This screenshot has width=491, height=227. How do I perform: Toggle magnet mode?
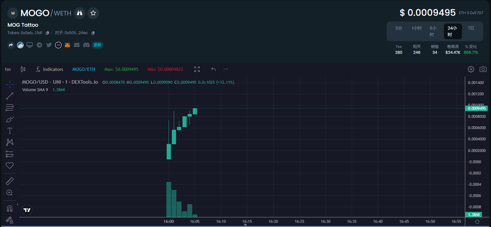pos(10,208)
